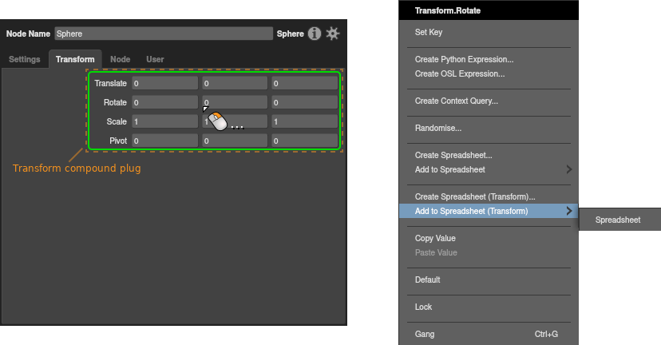
Task: Choose Set Key from context menu
Action: click(429, 33)
